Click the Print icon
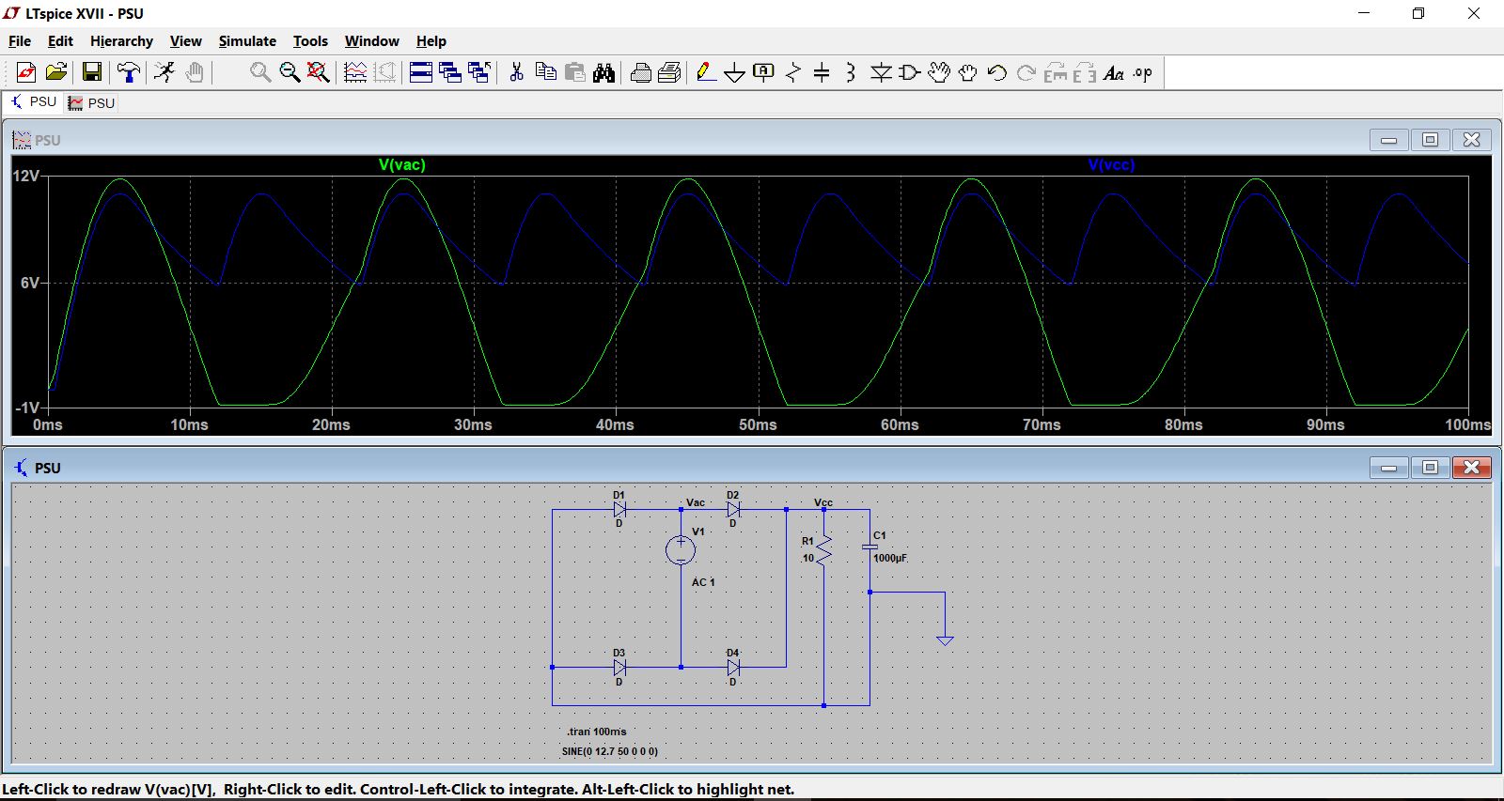The height and width of the screenshot is (801, 1504). pos(641,72)
